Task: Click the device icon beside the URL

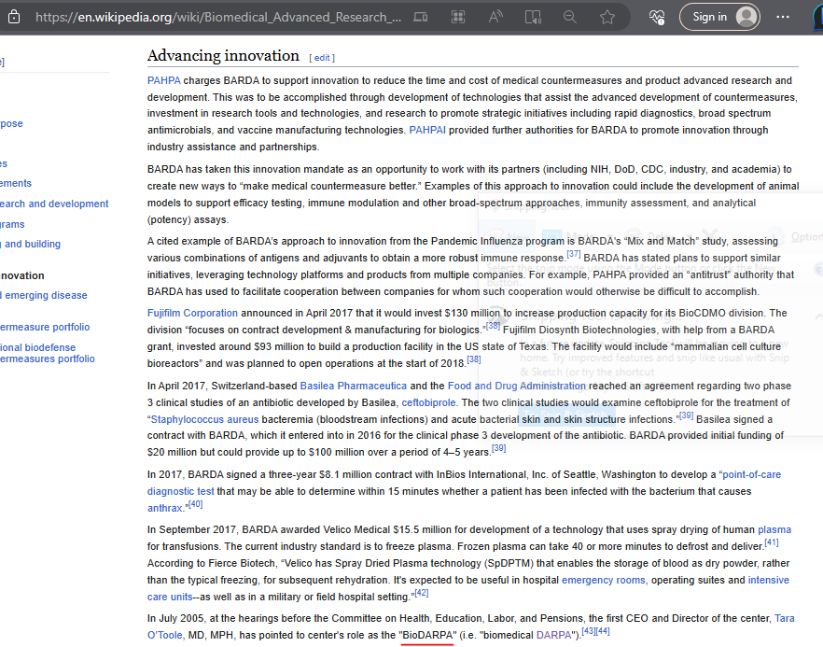Action: 421,17
